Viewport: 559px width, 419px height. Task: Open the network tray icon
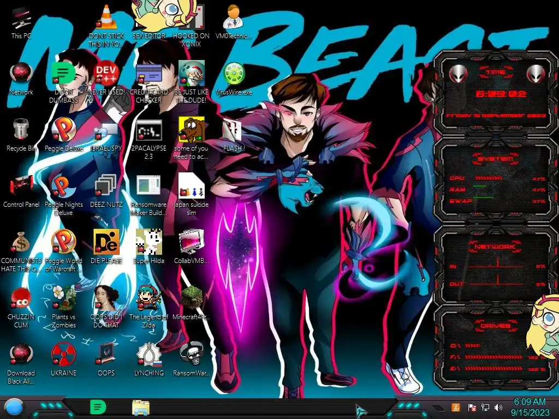(x=485, y=407)
